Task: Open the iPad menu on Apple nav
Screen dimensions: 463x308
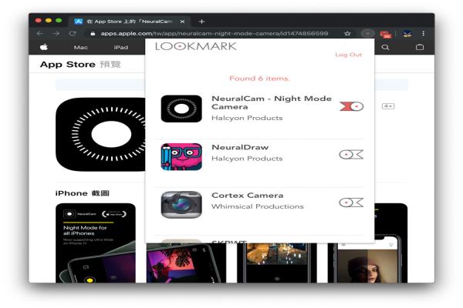Action: tap(121, 48)
